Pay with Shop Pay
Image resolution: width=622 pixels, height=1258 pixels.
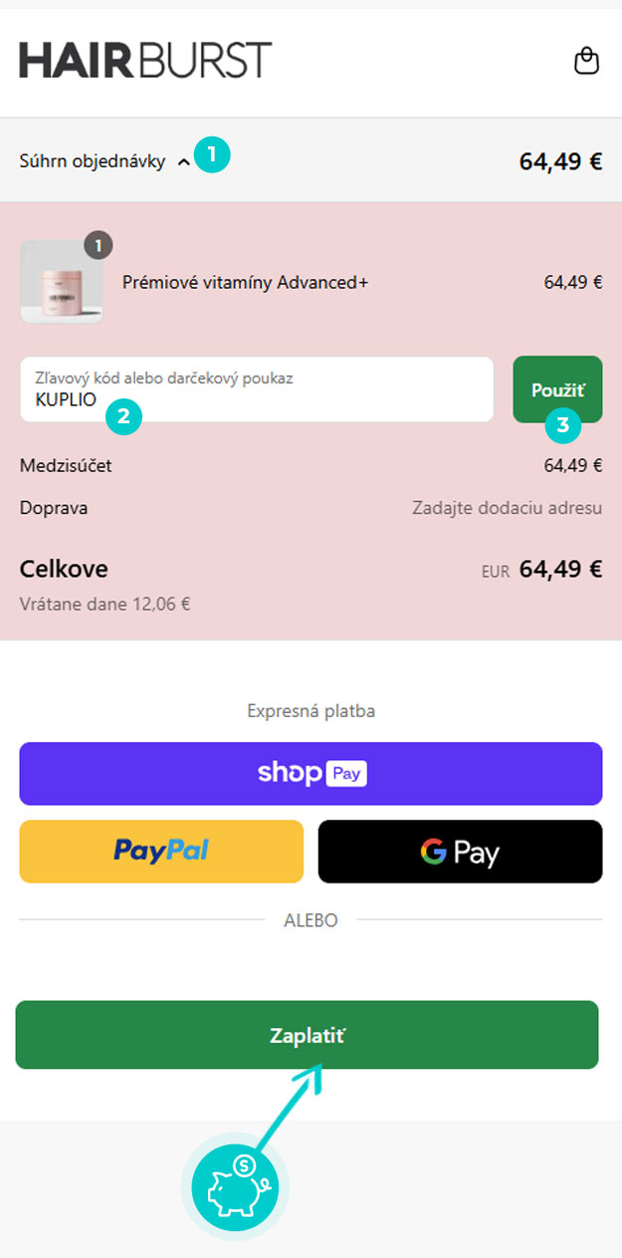coord(311,773)
